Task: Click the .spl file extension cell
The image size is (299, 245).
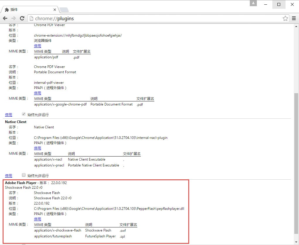Action: point(122,237)
